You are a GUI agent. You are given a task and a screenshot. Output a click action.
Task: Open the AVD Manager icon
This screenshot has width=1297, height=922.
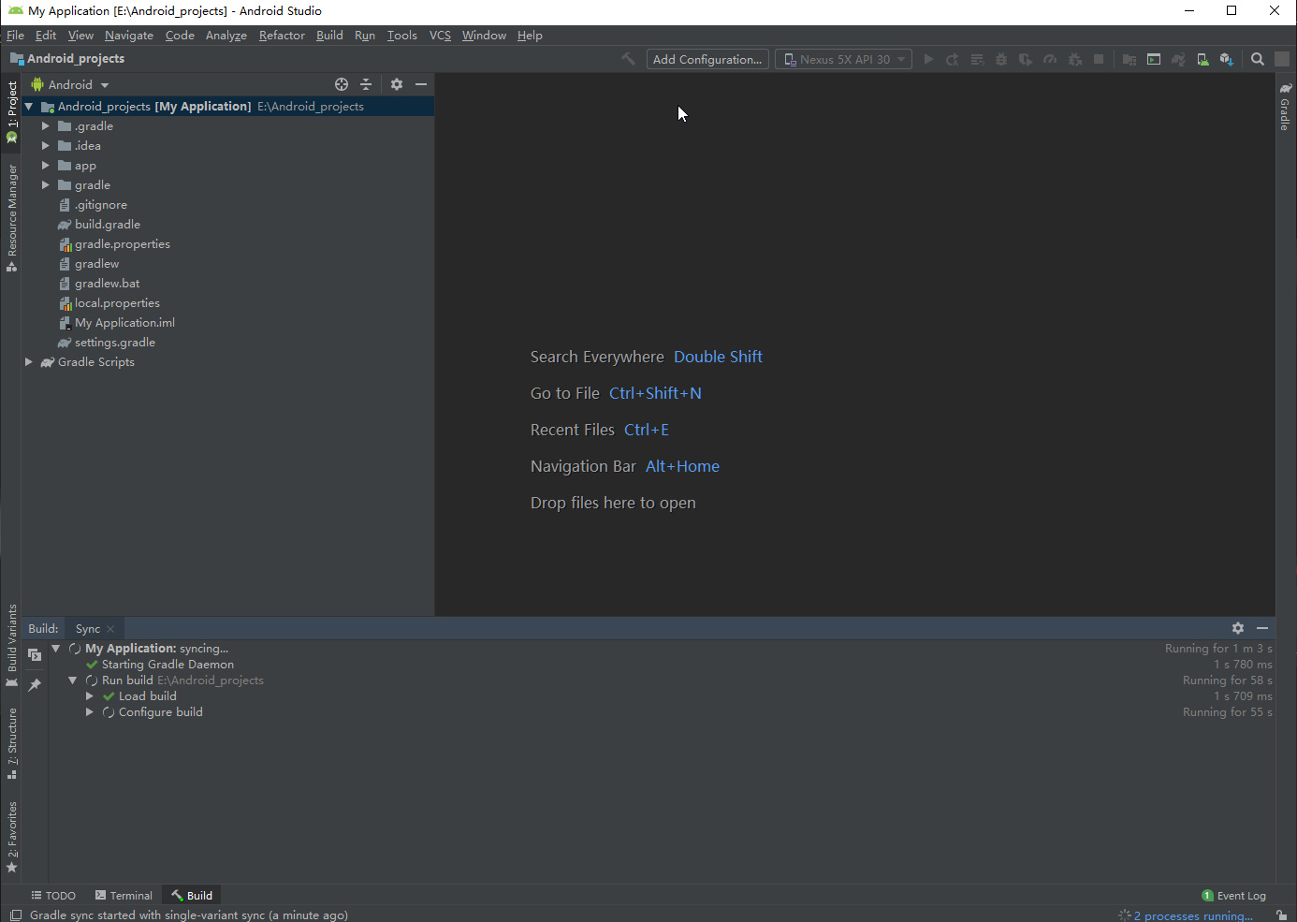pyautogui.click(x=1202, y=59)
